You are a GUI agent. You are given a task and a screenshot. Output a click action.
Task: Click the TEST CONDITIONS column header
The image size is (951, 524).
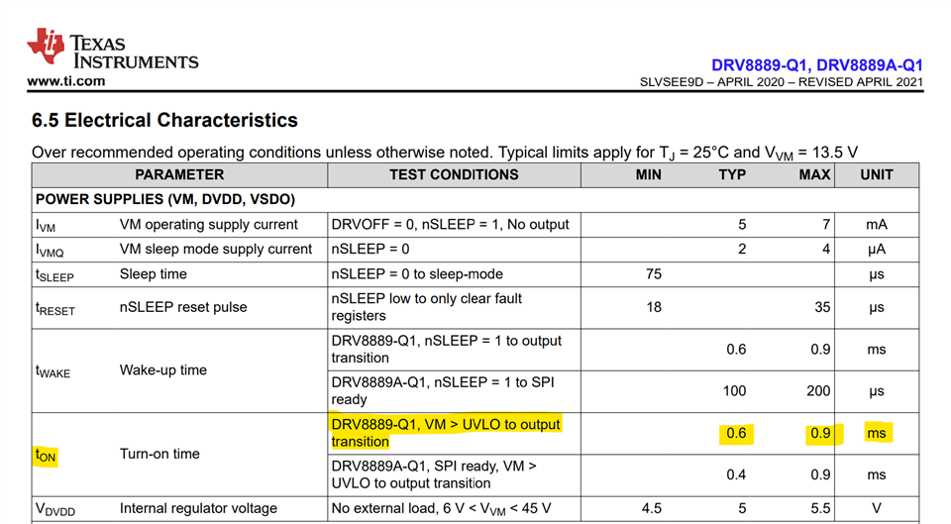click(x=454, y=174)
